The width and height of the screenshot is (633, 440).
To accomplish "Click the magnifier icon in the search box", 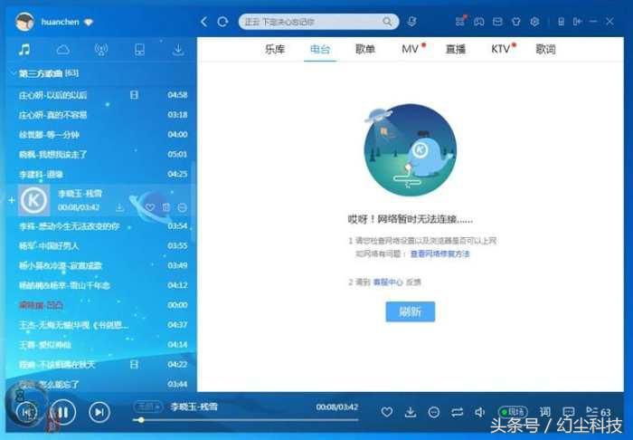I will point(387,22).
